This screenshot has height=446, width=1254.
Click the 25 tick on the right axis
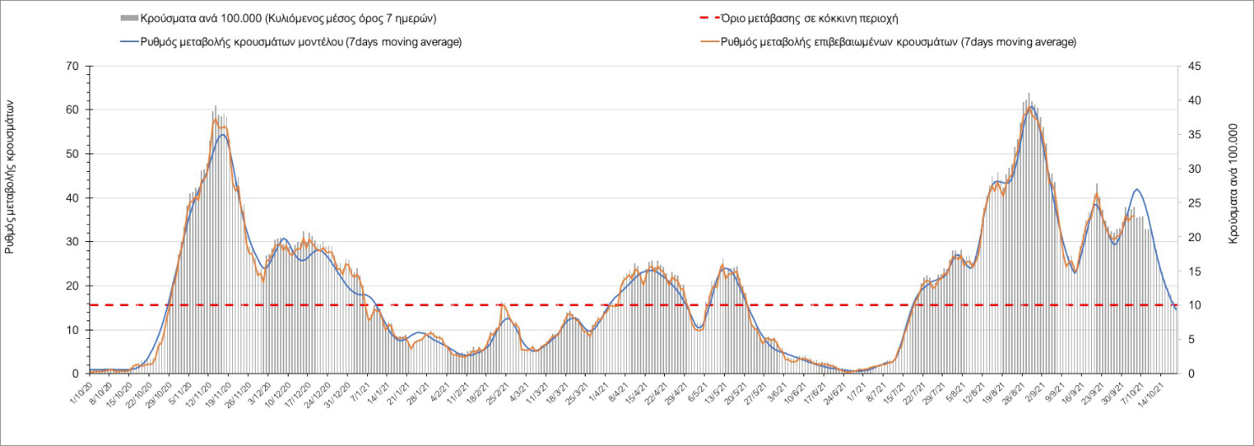click(1192, 203)
